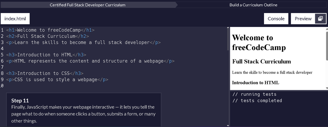Click '// tests completed' console line
The height and width of the screenshot is (127, 328).
(257, 101)
